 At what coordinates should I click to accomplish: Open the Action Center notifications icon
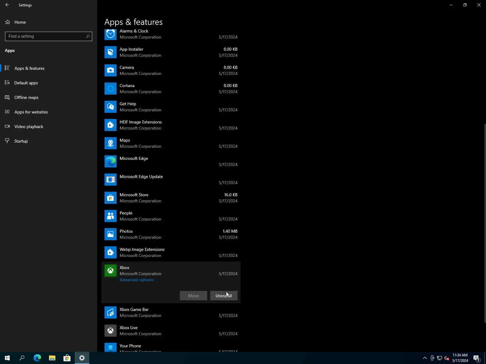point(476,358)
